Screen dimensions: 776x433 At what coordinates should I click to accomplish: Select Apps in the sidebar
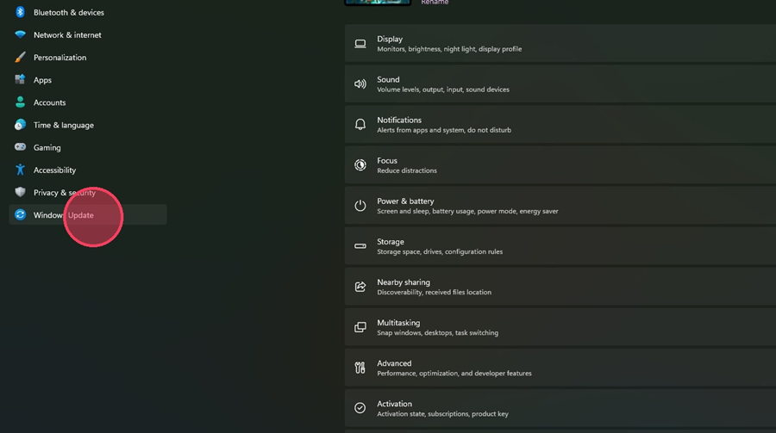click(x=88, y=79)
